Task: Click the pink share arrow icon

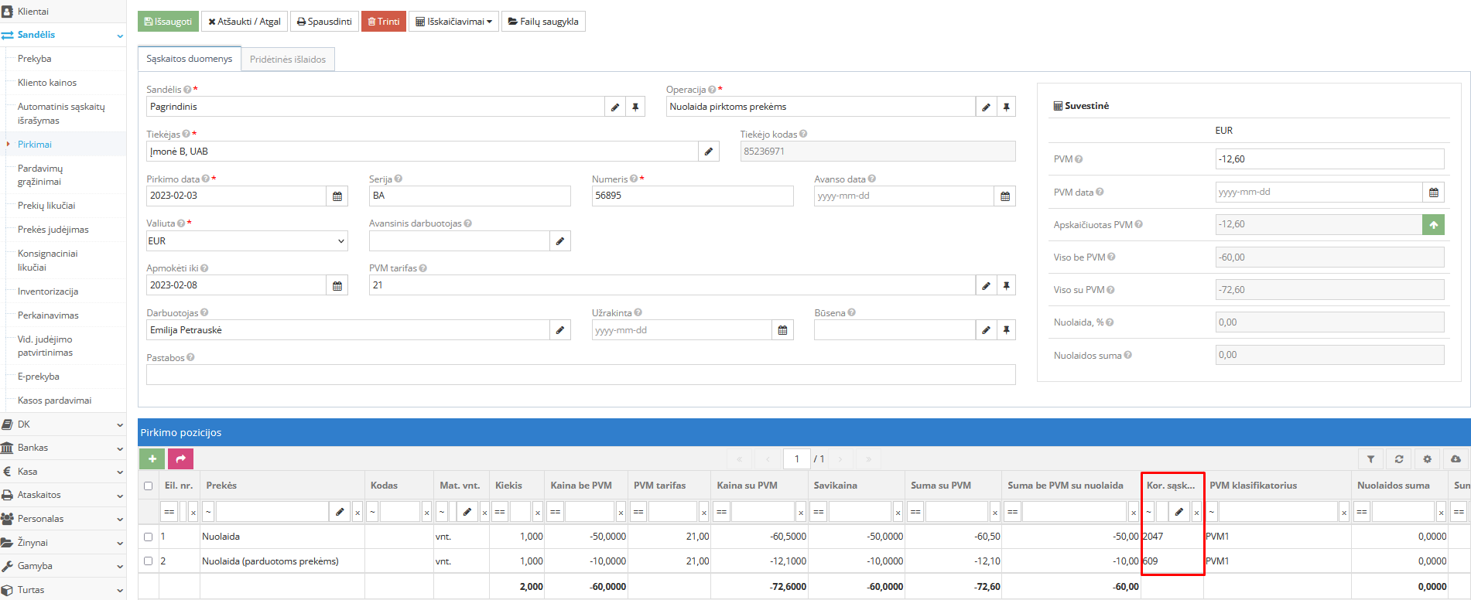Action: [x=180, y=459]
